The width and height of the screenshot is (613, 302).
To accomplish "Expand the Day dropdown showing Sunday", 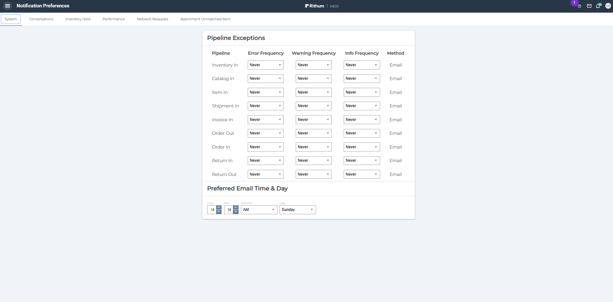I will (x=297, y=210).
